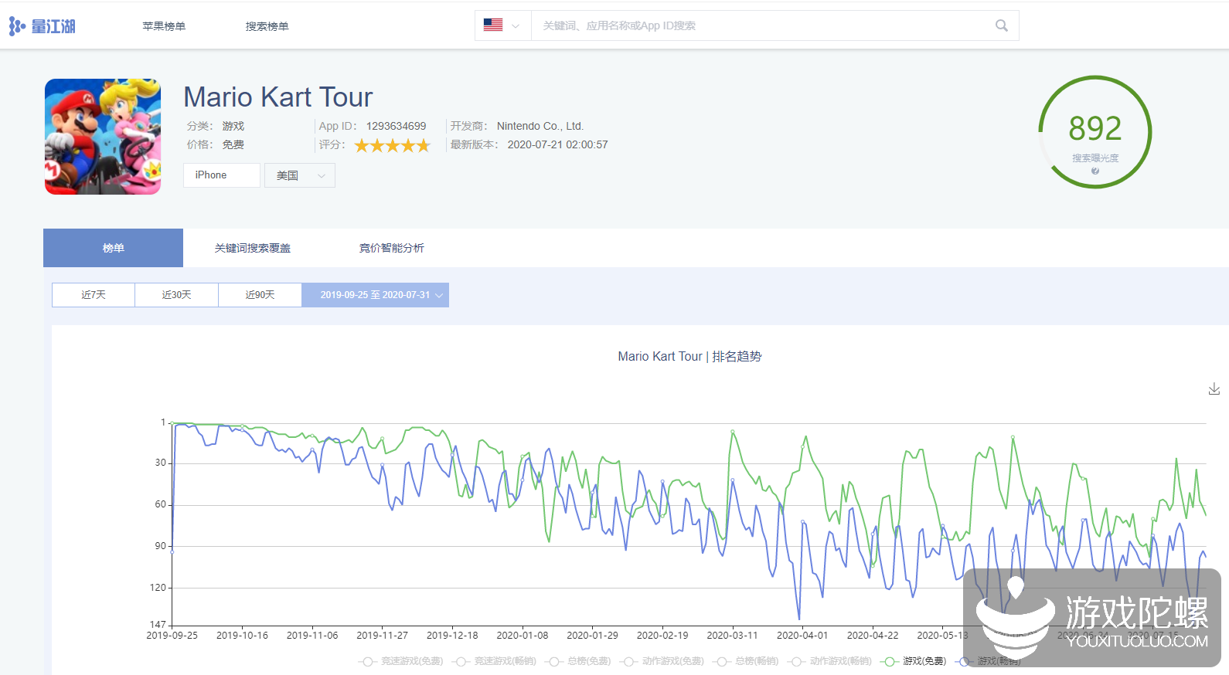Open 苹果榜单 in top navigation
This screenshot has height=675, width=1229.
164,26
